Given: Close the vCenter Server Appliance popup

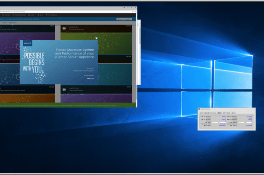Looking at the screenshot, I should click(x=96, y=38).
